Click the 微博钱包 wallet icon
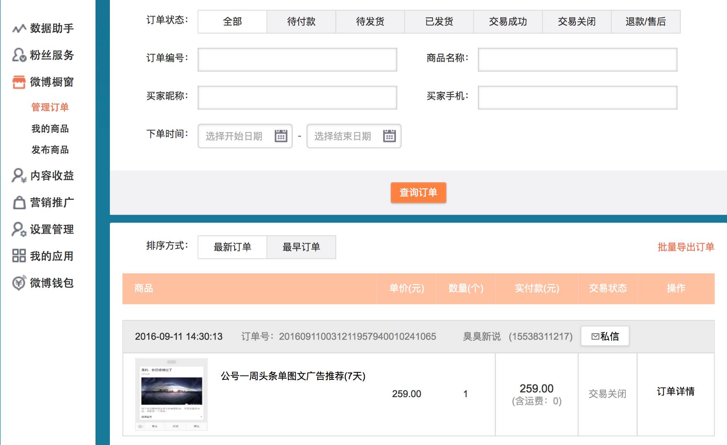This screenshot has height=445, width=727. click(x=19, y=283)
